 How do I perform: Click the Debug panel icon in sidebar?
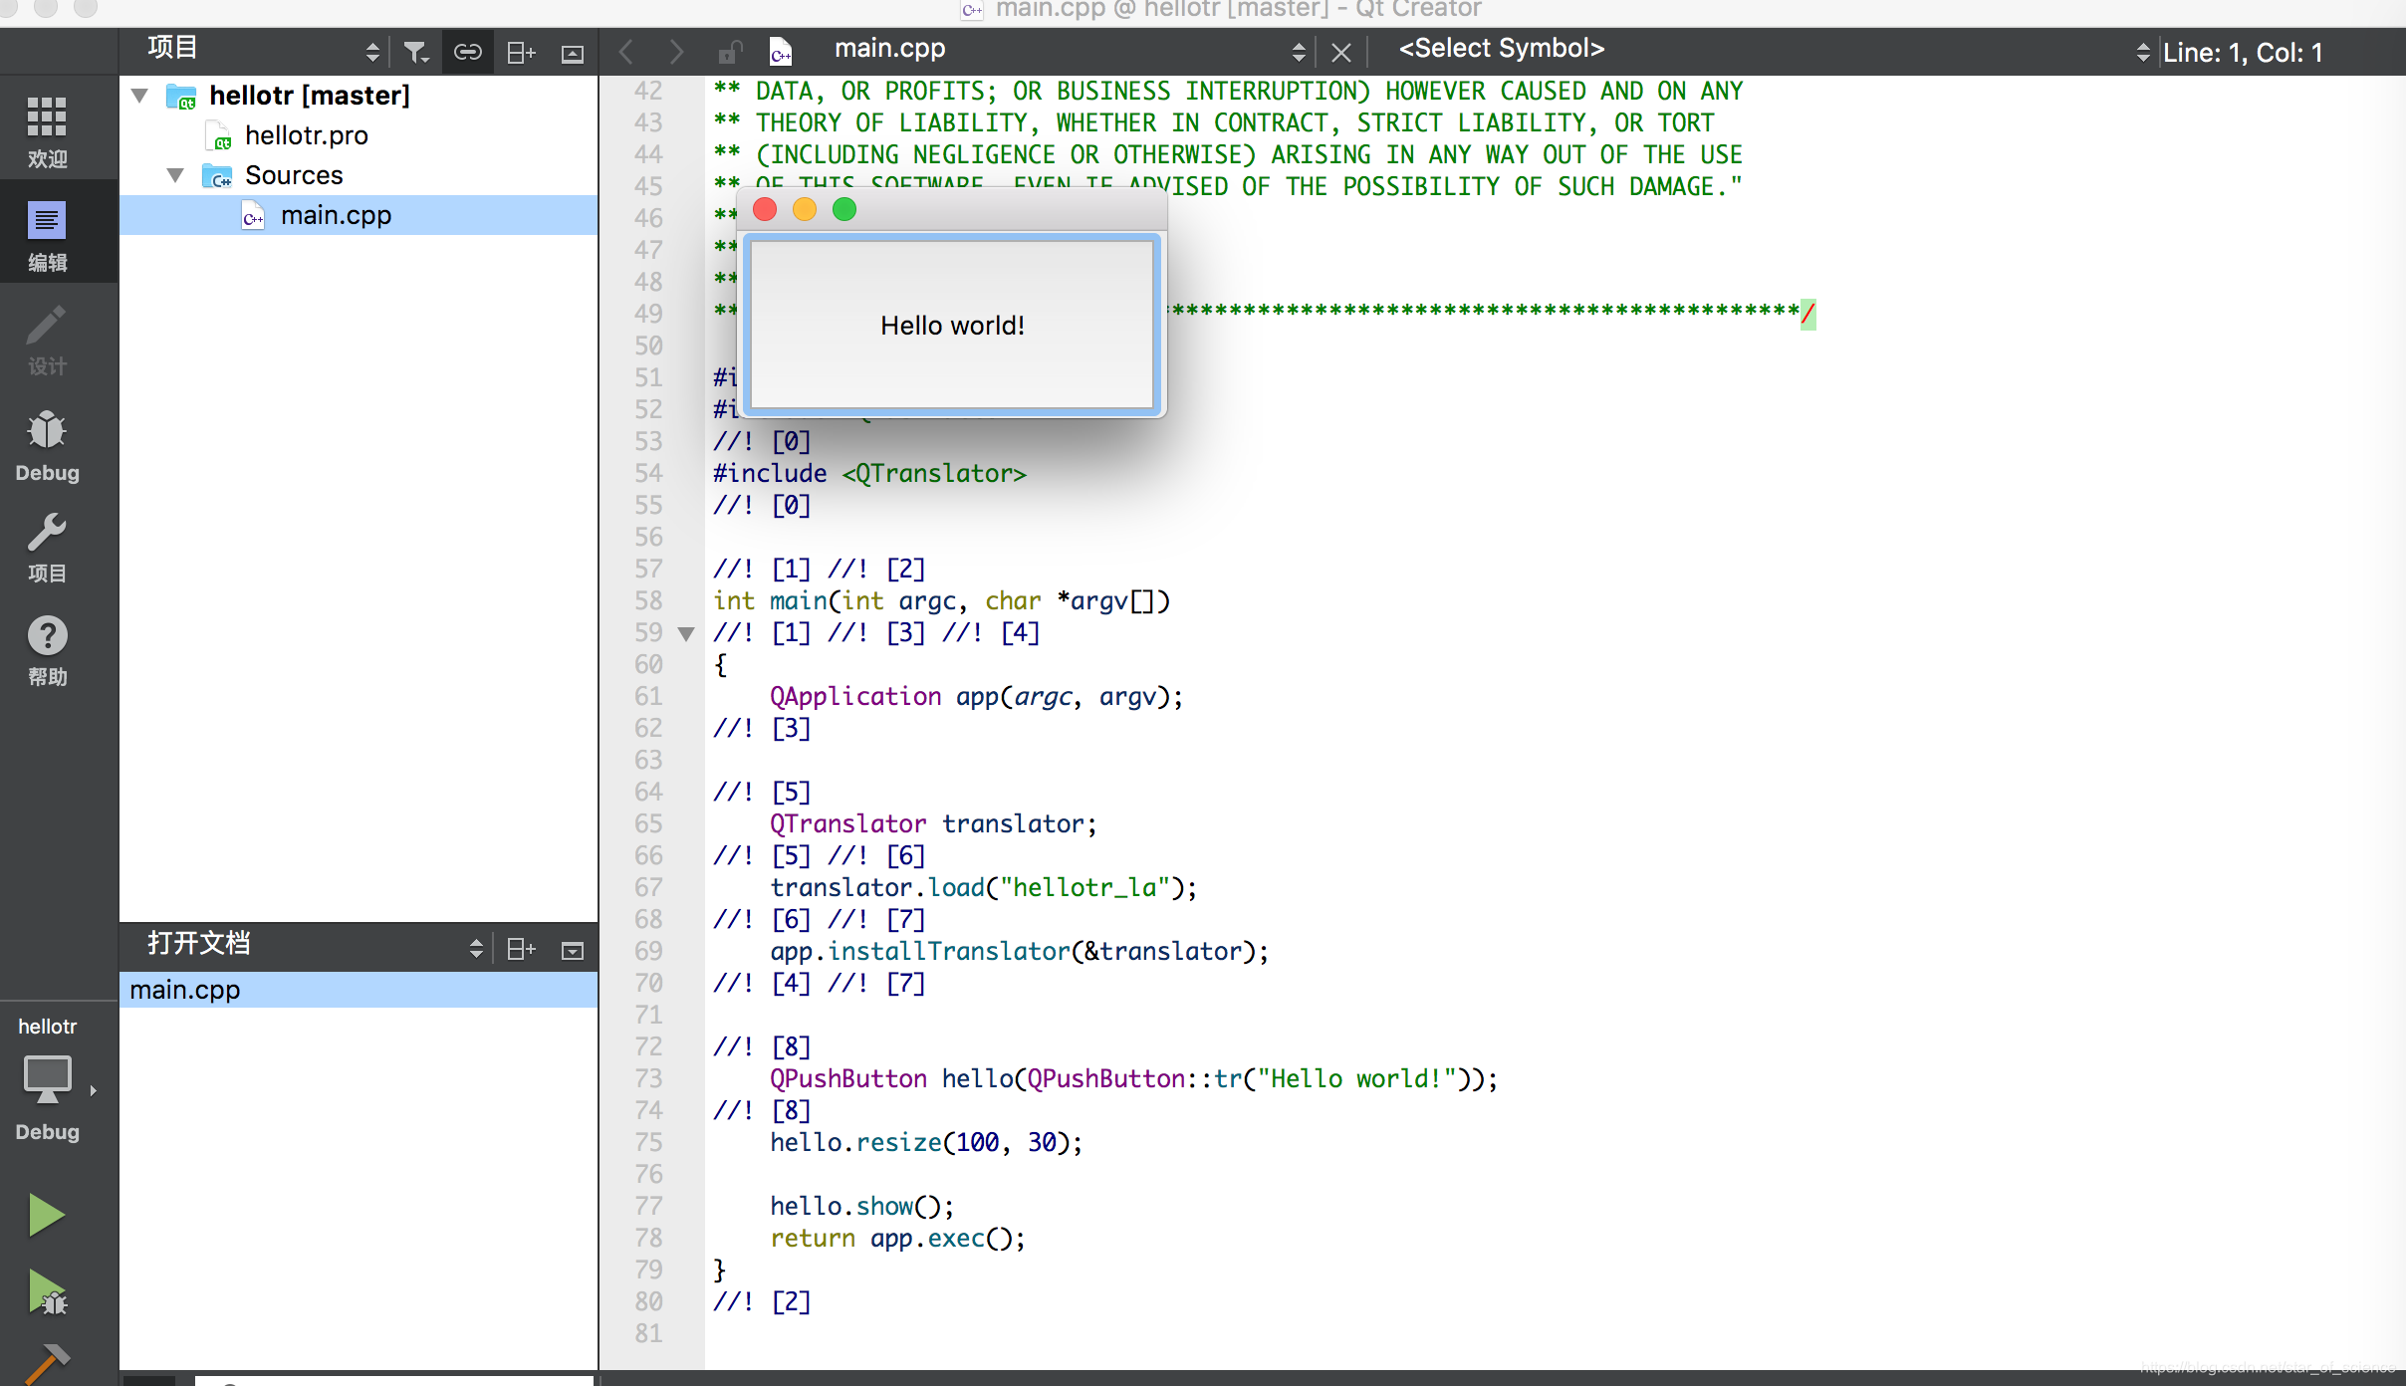click(45, 446)
